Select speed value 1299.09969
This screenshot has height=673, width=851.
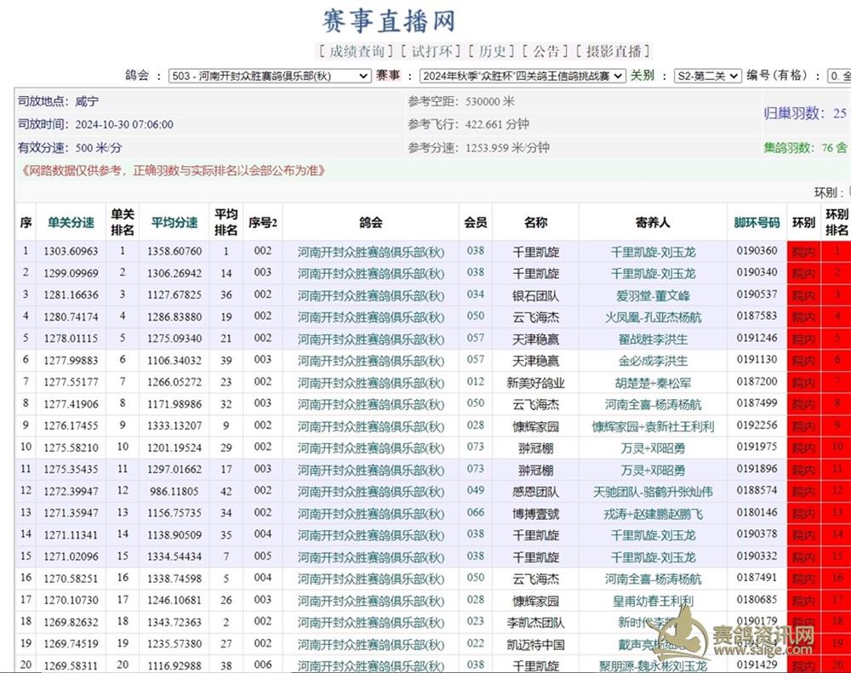(x=71, y=273)
